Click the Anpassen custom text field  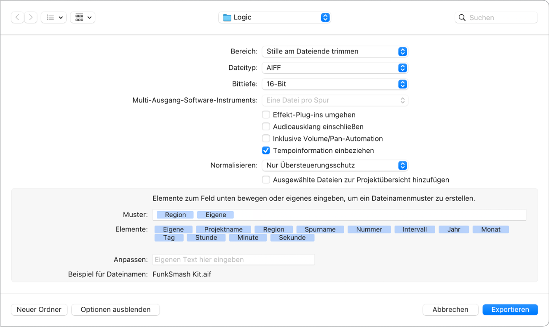233,259
